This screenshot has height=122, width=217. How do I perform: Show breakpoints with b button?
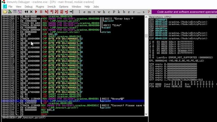click(x=124, y=12)
